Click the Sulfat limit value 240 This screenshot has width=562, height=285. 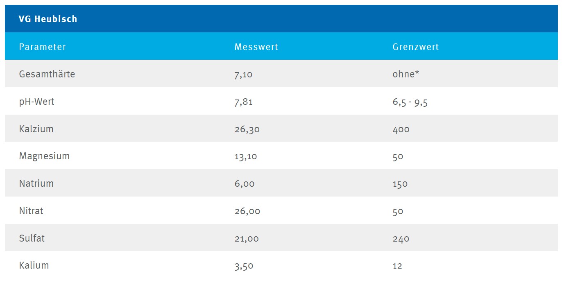tap(401, 238)
